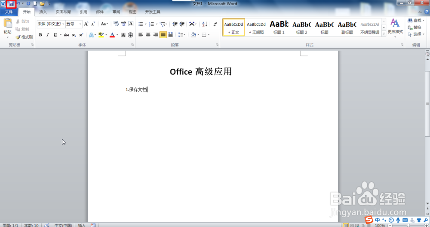The width and height of the screenshot is (430, 227).
Task: Align text right
Action: pos(156,34)
